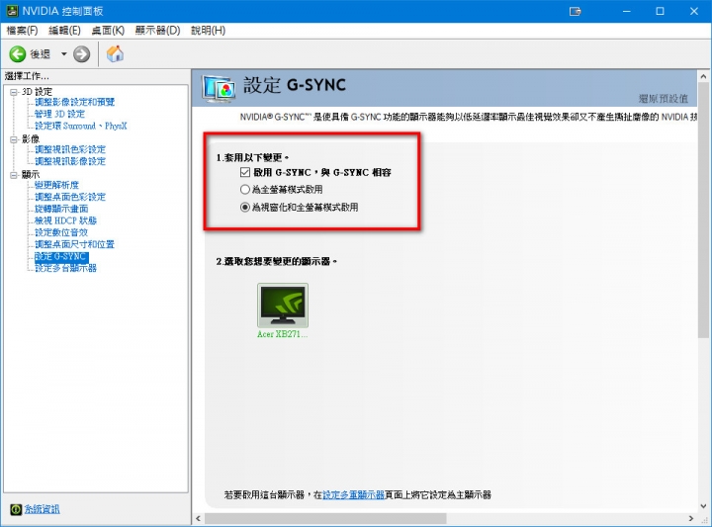Open 調整桌面色彩設定 page
This screenshot has height=527, width=712.
[x=70, y=197]
